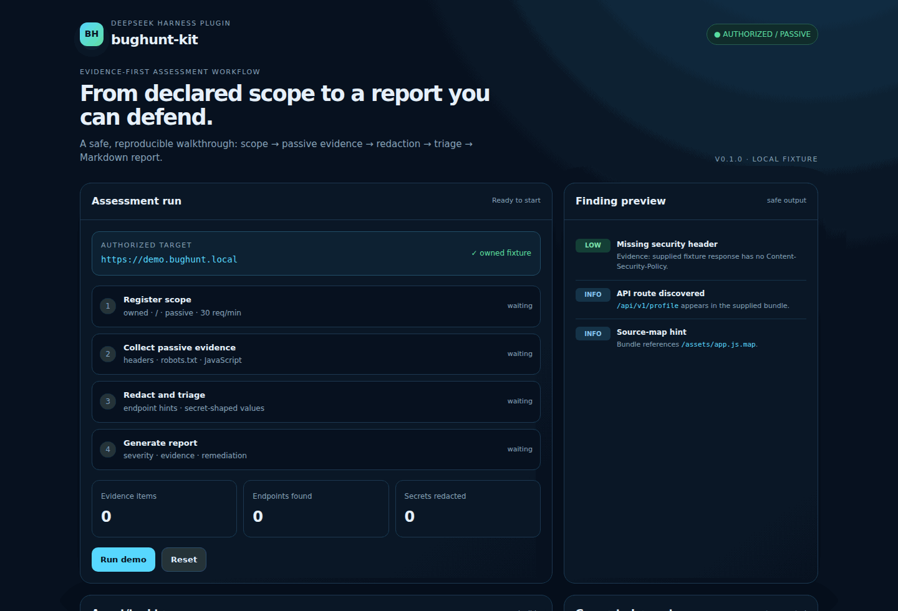Open the https://demo.bughunt.local target URL
This screenshot has height=611, width=898.
[x=169, y=259]
